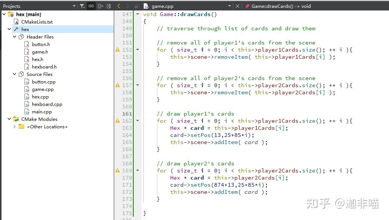Collapse the hex target node
Screen dimensions: 389x220
(9, 29)
